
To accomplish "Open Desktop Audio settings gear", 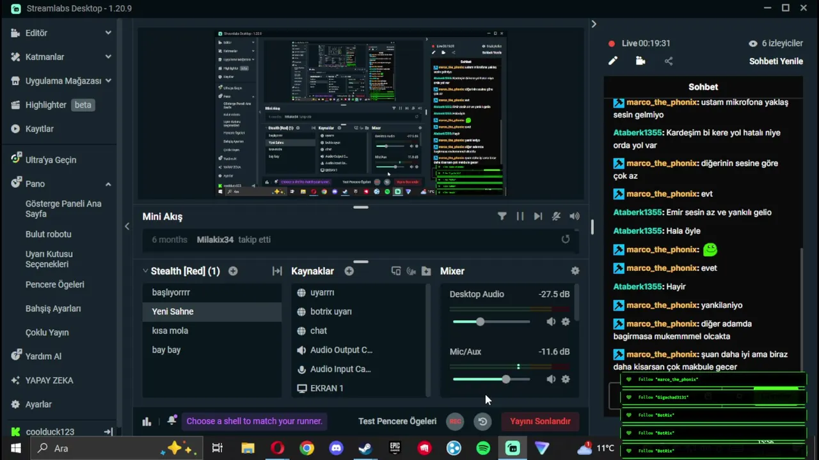I will tap(566, 322).
